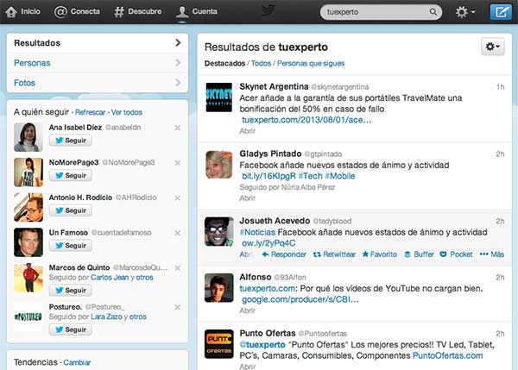Follow Antonio H. Rodicio
518x370 pixels.
click(71, 210)
